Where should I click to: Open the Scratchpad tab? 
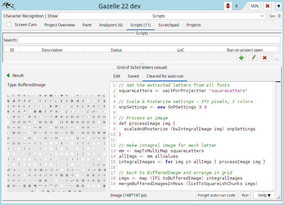point(168,25)
